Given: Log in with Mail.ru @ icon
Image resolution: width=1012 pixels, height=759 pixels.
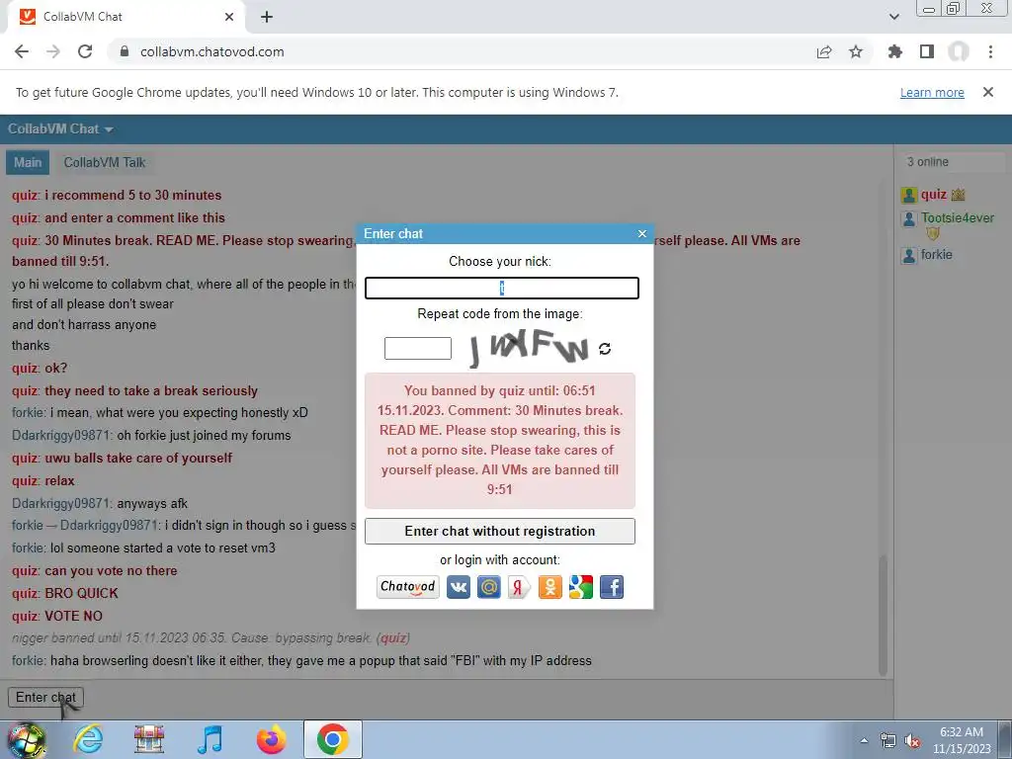Looking at the screenshot, I should pyautogui.click(x=488, y=587).
